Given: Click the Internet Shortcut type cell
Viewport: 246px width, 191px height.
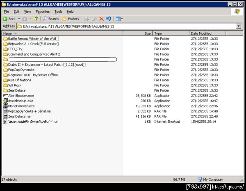Looking at the screenshot, I should point(167,121).
